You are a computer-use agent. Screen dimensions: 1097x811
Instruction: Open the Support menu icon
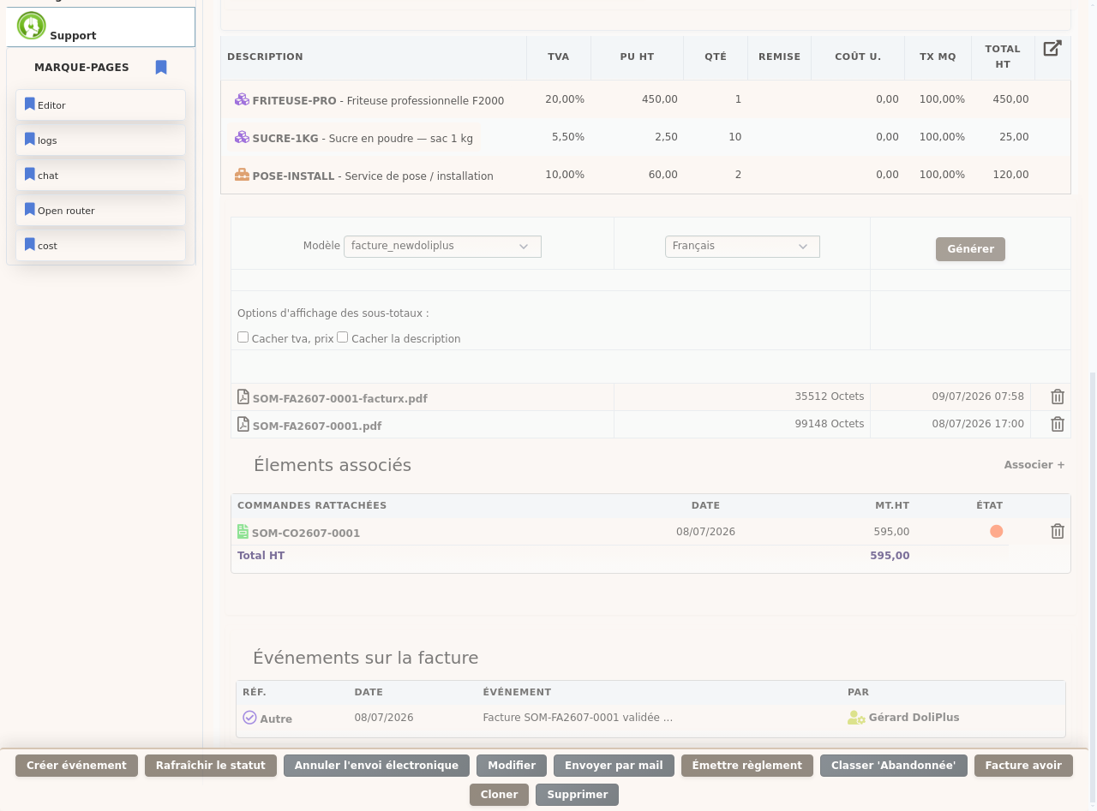coord(32,26)
